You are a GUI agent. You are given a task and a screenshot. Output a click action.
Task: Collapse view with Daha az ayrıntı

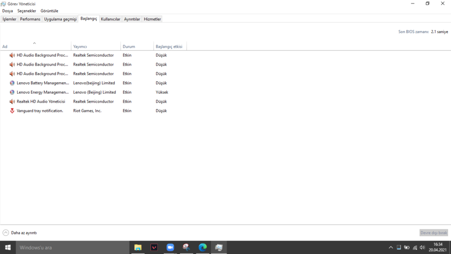(20, 233)
